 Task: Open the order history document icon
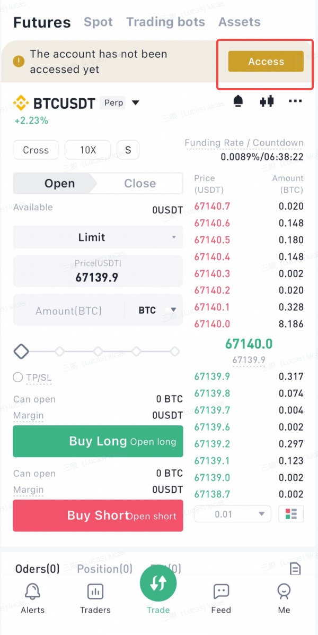tap(295, 569)
